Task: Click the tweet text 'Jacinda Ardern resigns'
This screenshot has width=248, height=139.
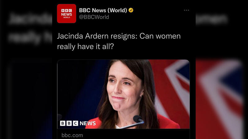Action: (97, 36)
